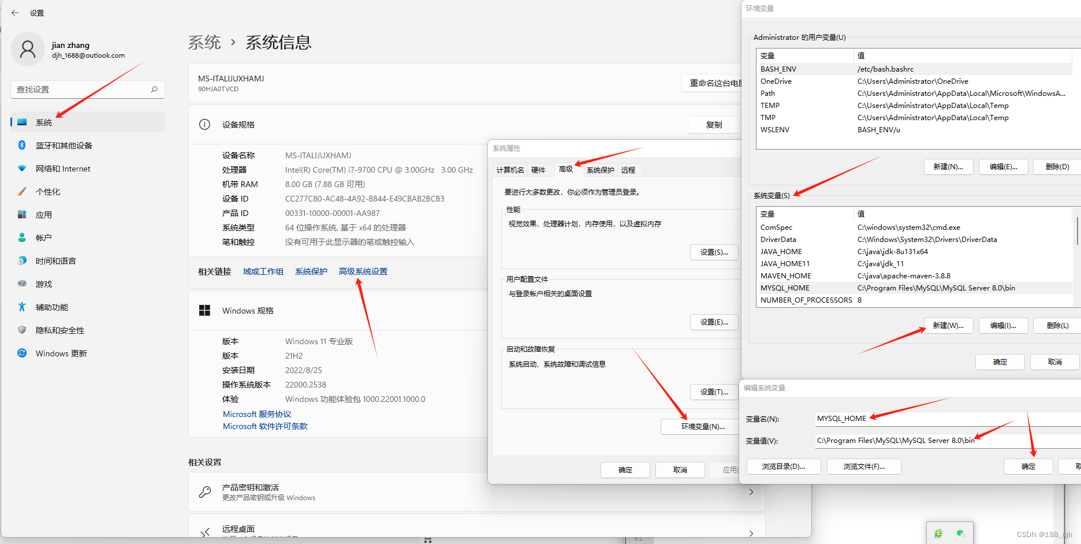
Task: Click 浏览文件(F)... button
Action: tap(864, 467)
